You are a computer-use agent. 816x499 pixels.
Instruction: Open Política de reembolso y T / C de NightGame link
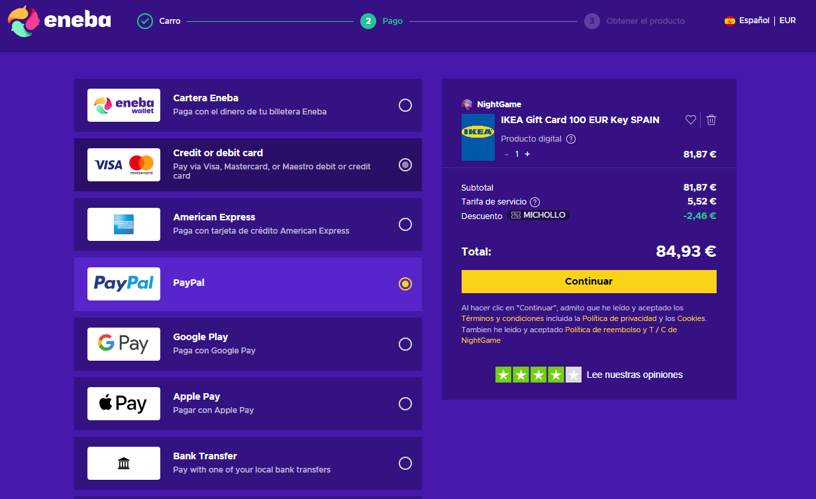pyautogui.click(x=569, y=335)
